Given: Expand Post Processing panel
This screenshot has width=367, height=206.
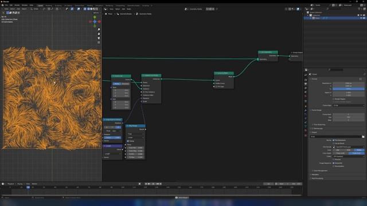Looking at the screenshot, I should [x=317, y=179].
